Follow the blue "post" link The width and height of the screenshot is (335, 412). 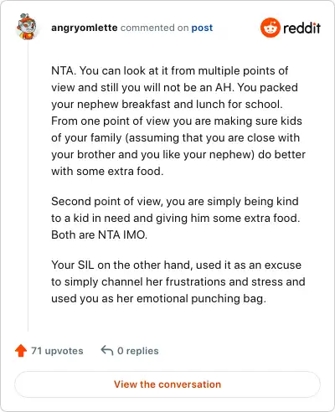202,28
